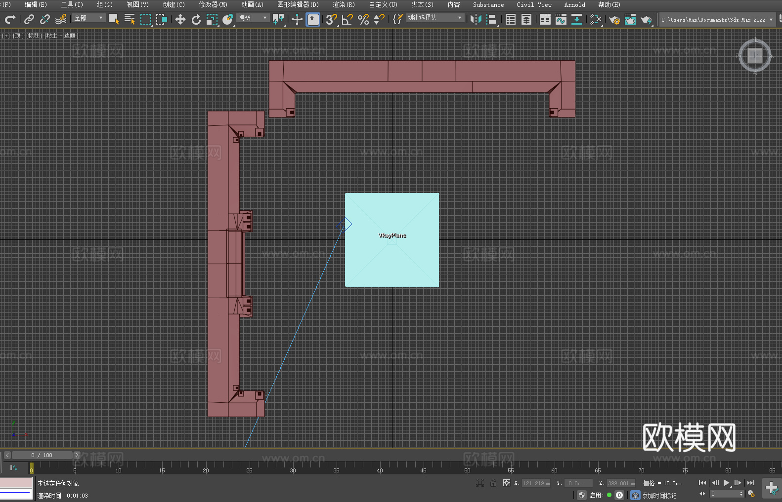Select the Unlink selection tool

(x=45, y=19)
